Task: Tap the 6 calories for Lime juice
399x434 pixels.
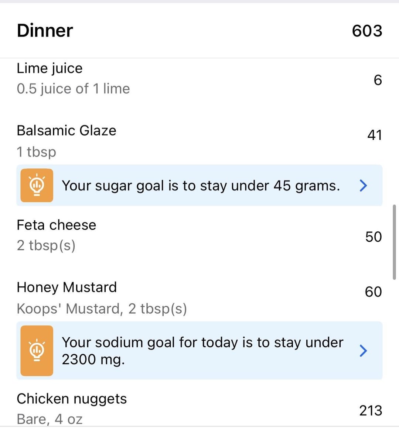Action: [378, 80]
